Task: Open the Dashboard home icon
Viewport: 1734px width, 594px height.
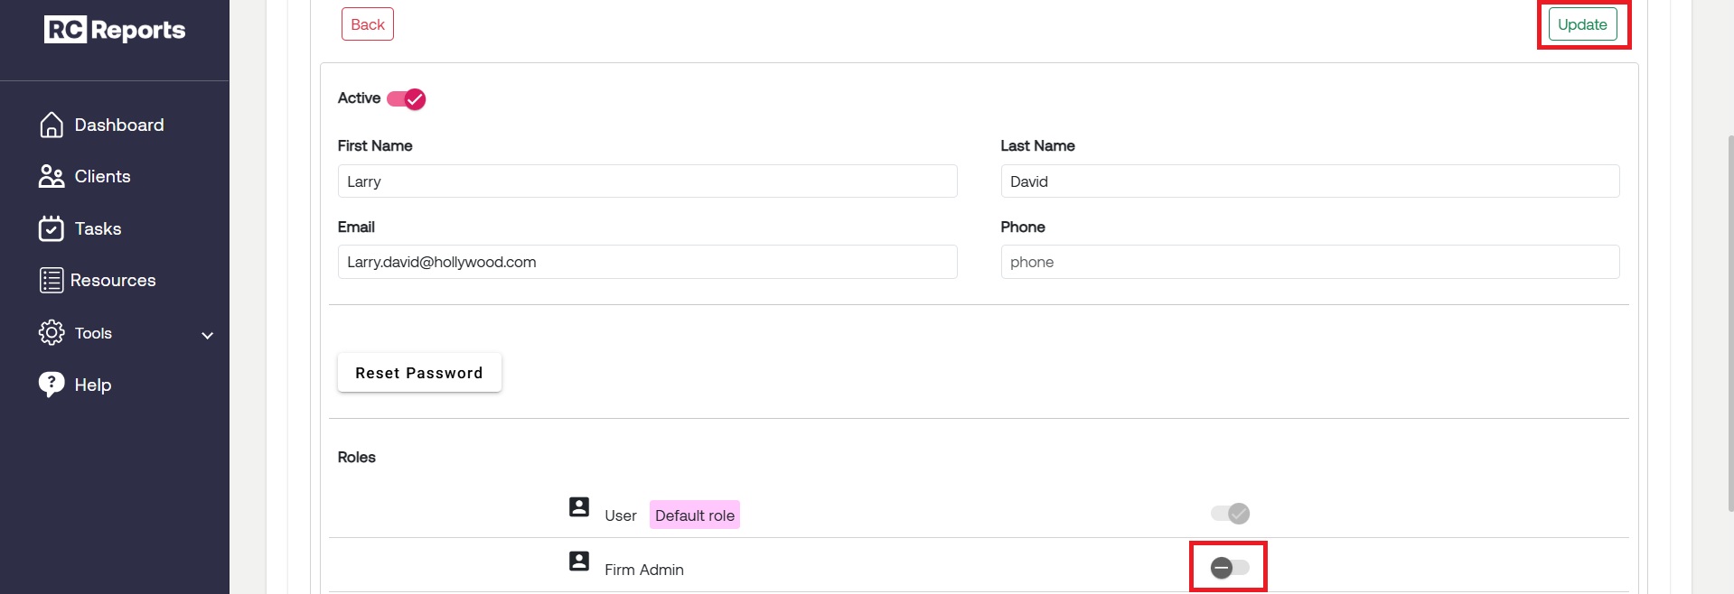Action: pyautogui.click(x=52, y=125)
